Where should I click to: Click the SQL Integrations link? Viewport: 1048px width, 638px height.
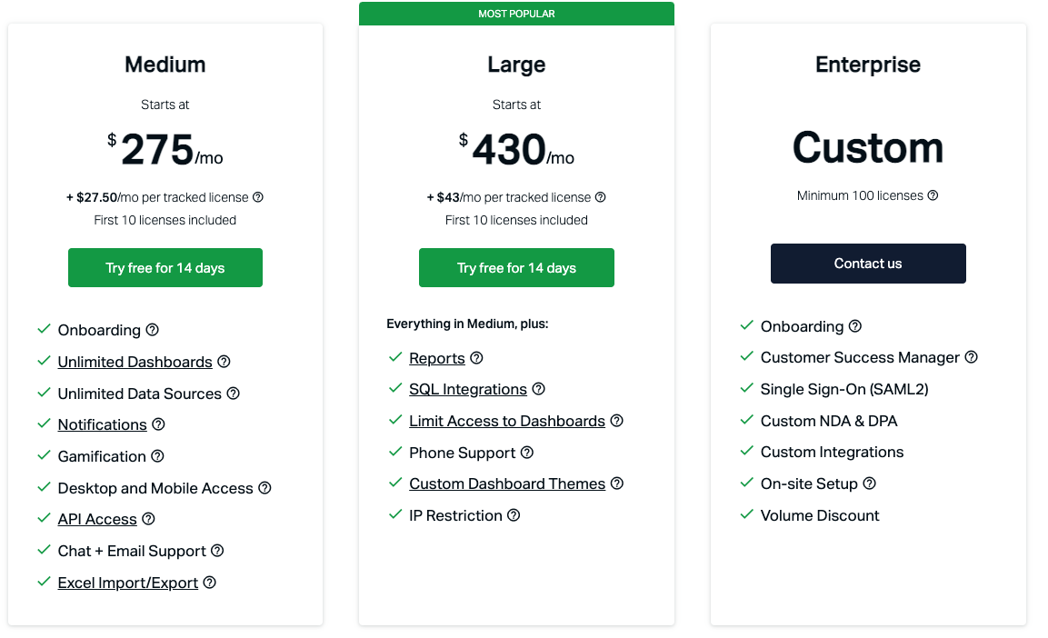tap(466, 388)
